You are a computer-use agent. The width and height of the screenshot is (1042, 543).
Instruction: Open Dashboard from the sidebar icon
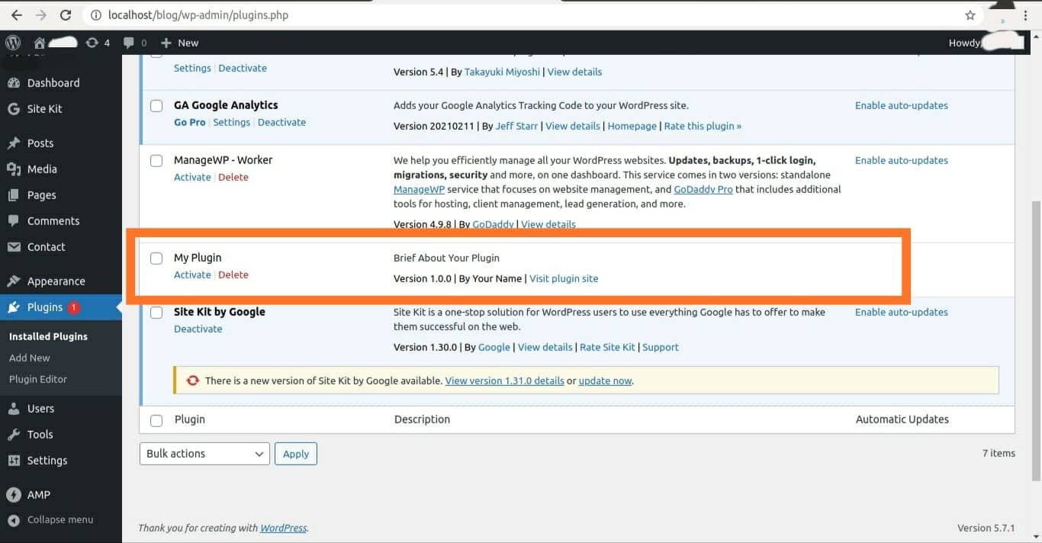pyautogui.click(x=14, y=82)
